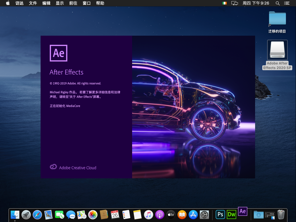Click the Creative Cloud logo icon

[x=53, y=167]
